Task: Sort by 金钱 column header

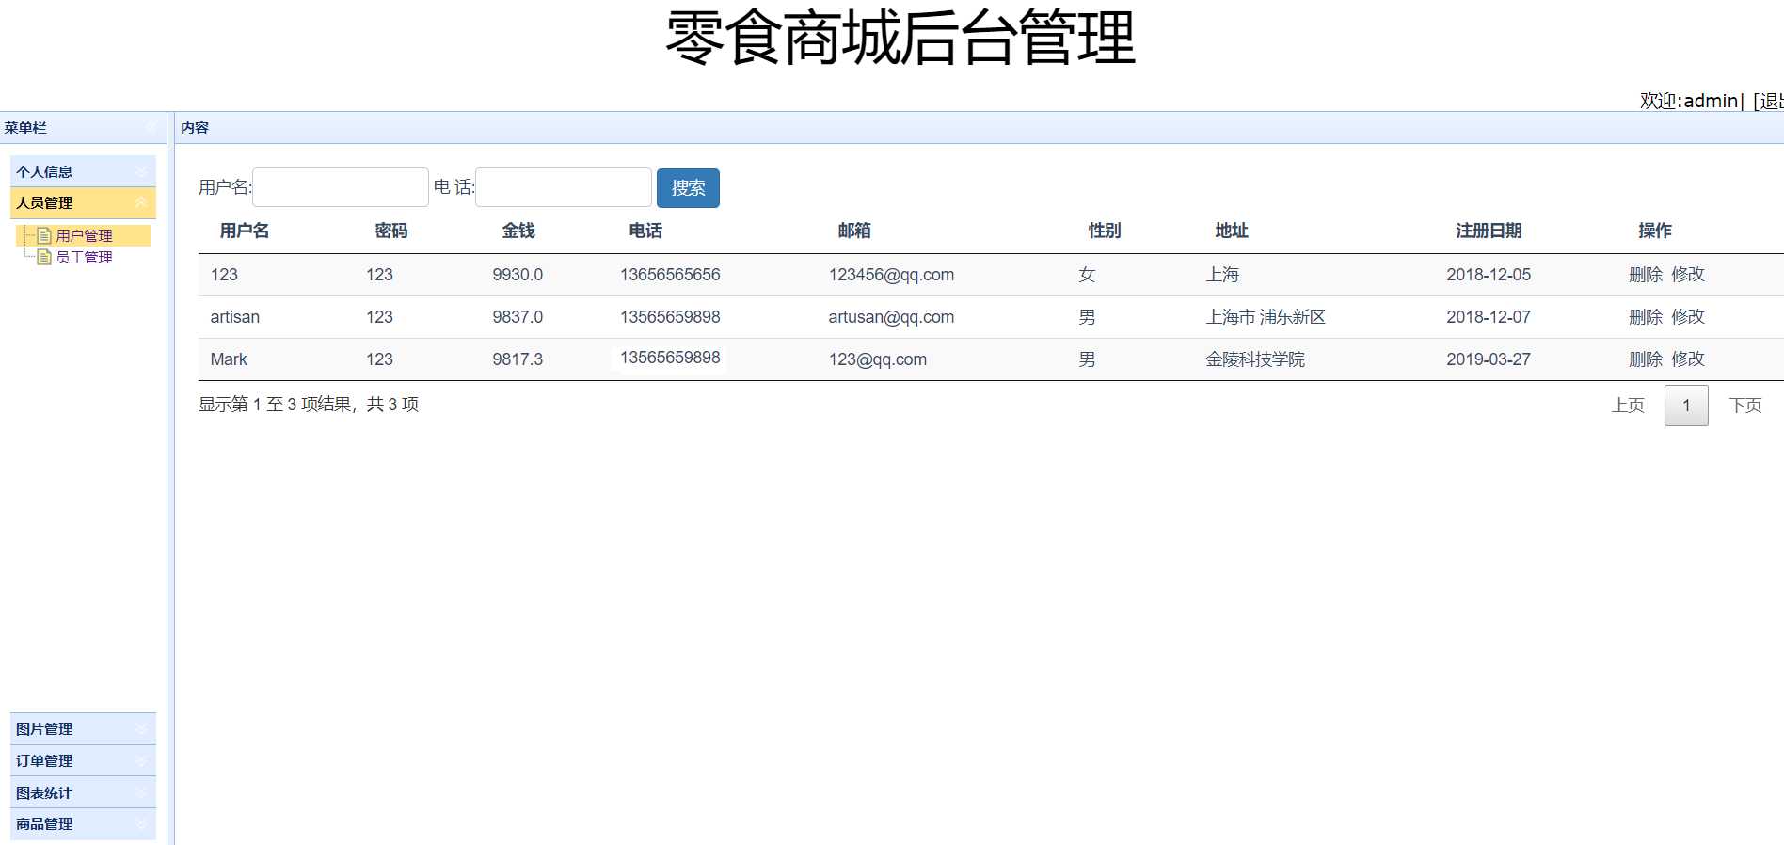Action: point(518,231)
